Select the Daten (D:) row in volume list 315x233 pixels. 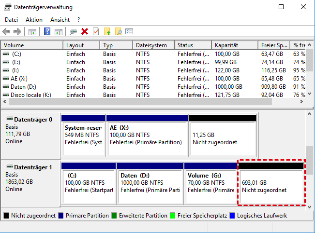pos(24,87)
